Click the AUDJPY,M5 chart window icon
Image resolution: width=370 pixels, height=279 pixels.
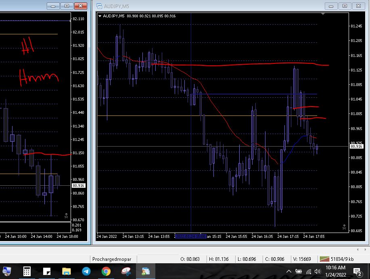[x=99, y=6]
